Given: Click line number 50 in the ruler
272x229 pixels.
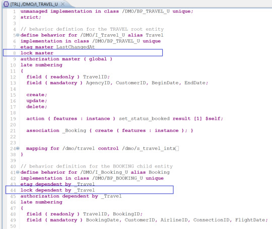Looking at the screenshot, I should coord(13,226).
